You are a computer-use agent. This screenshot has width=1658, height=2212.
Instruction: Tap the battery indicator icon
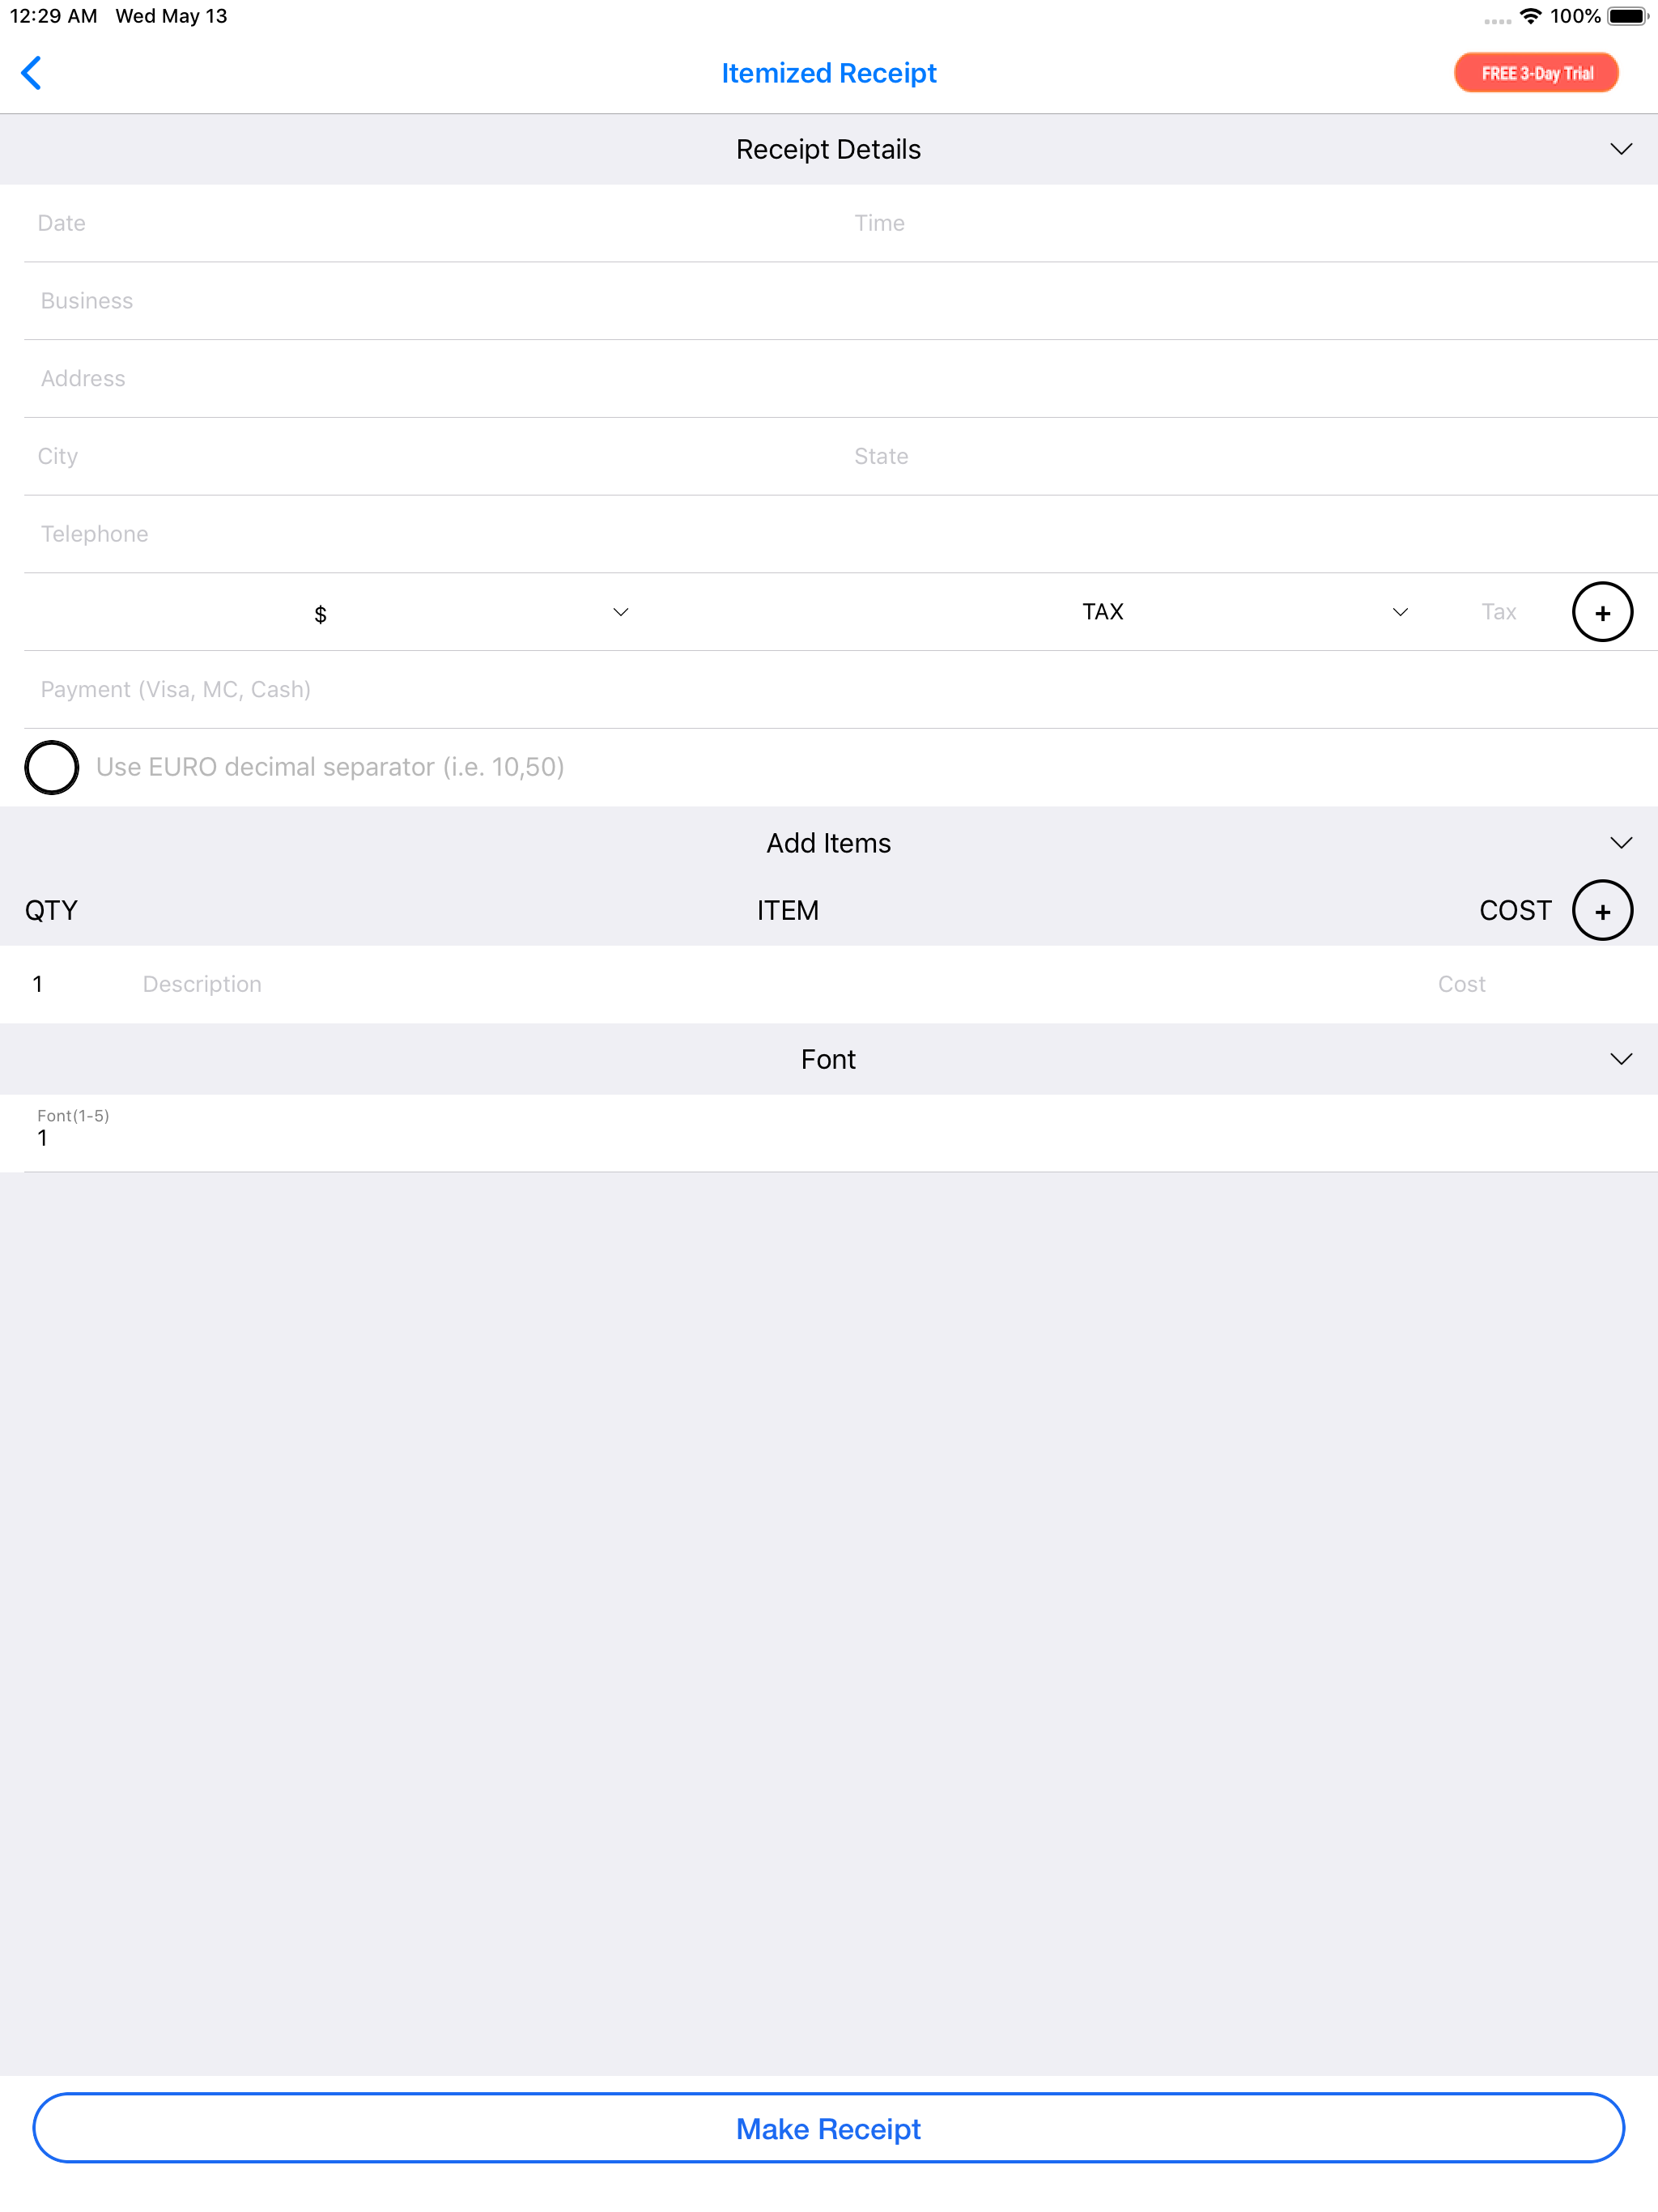click(x=1627, y=16)
